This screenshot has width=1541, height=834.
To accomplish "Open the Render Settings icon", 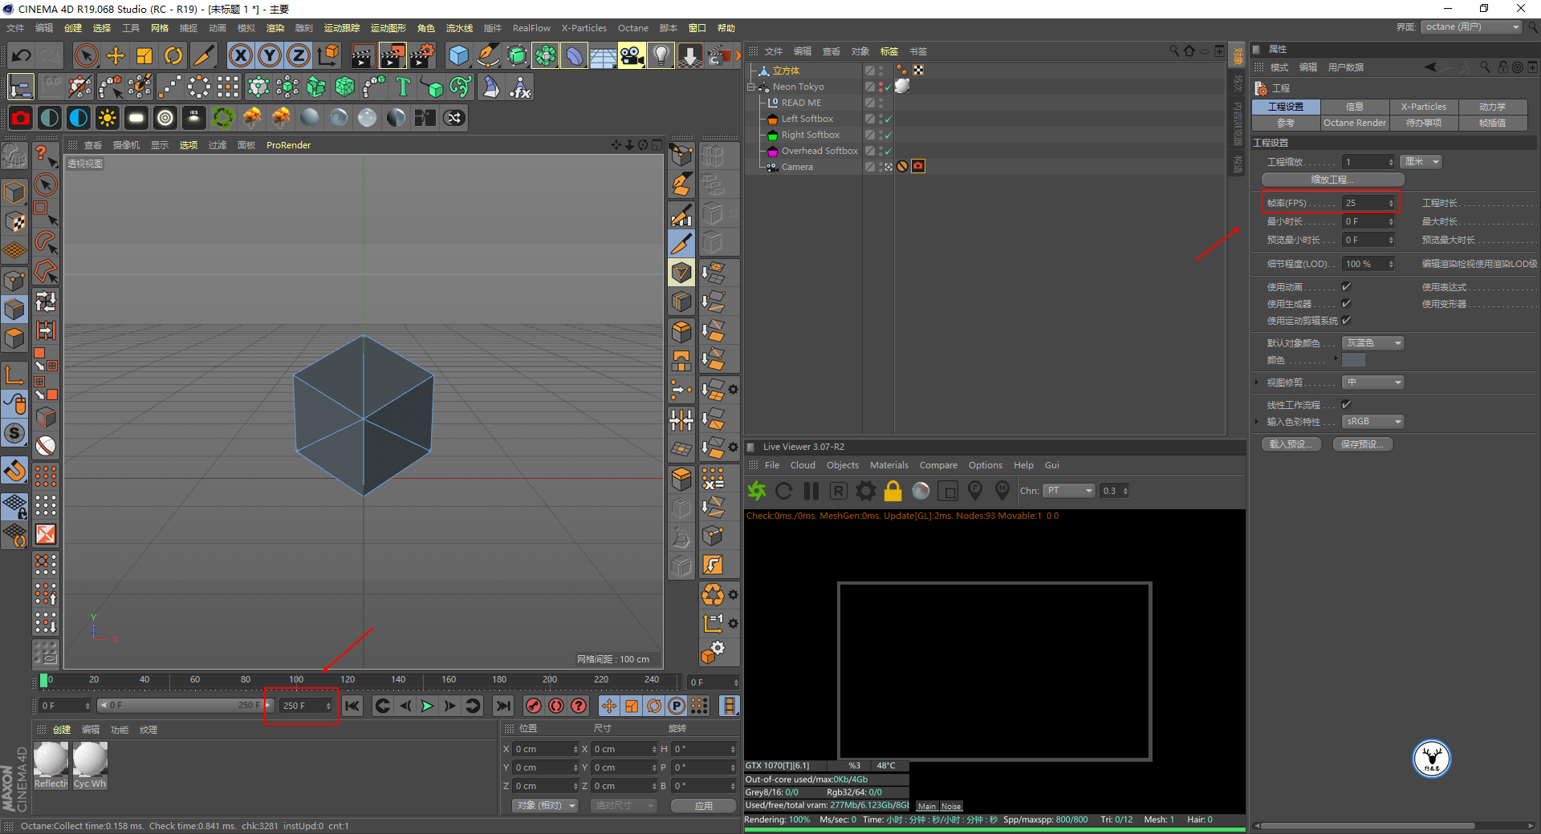I will point(422,55).
